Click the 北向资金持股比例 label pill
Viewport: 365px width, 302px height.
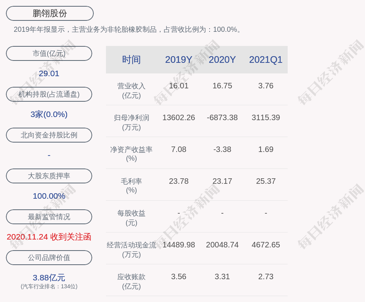[49, 135]
